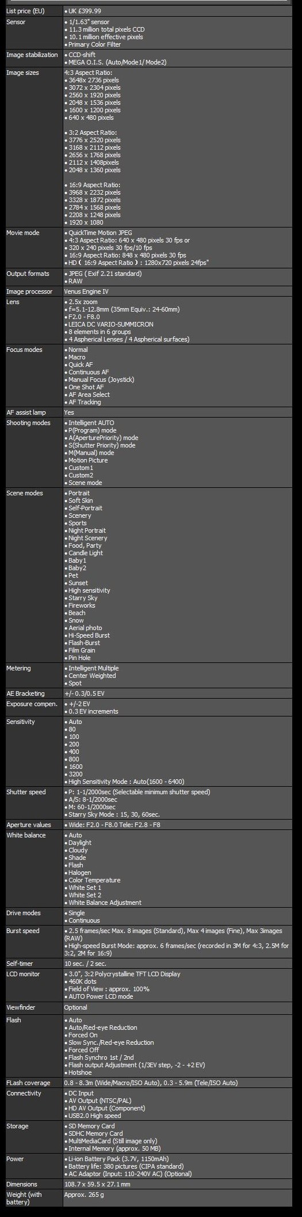Select the Starry Sky scene mode
This screenshot has height=1217, width=302.
coord(83,598)
